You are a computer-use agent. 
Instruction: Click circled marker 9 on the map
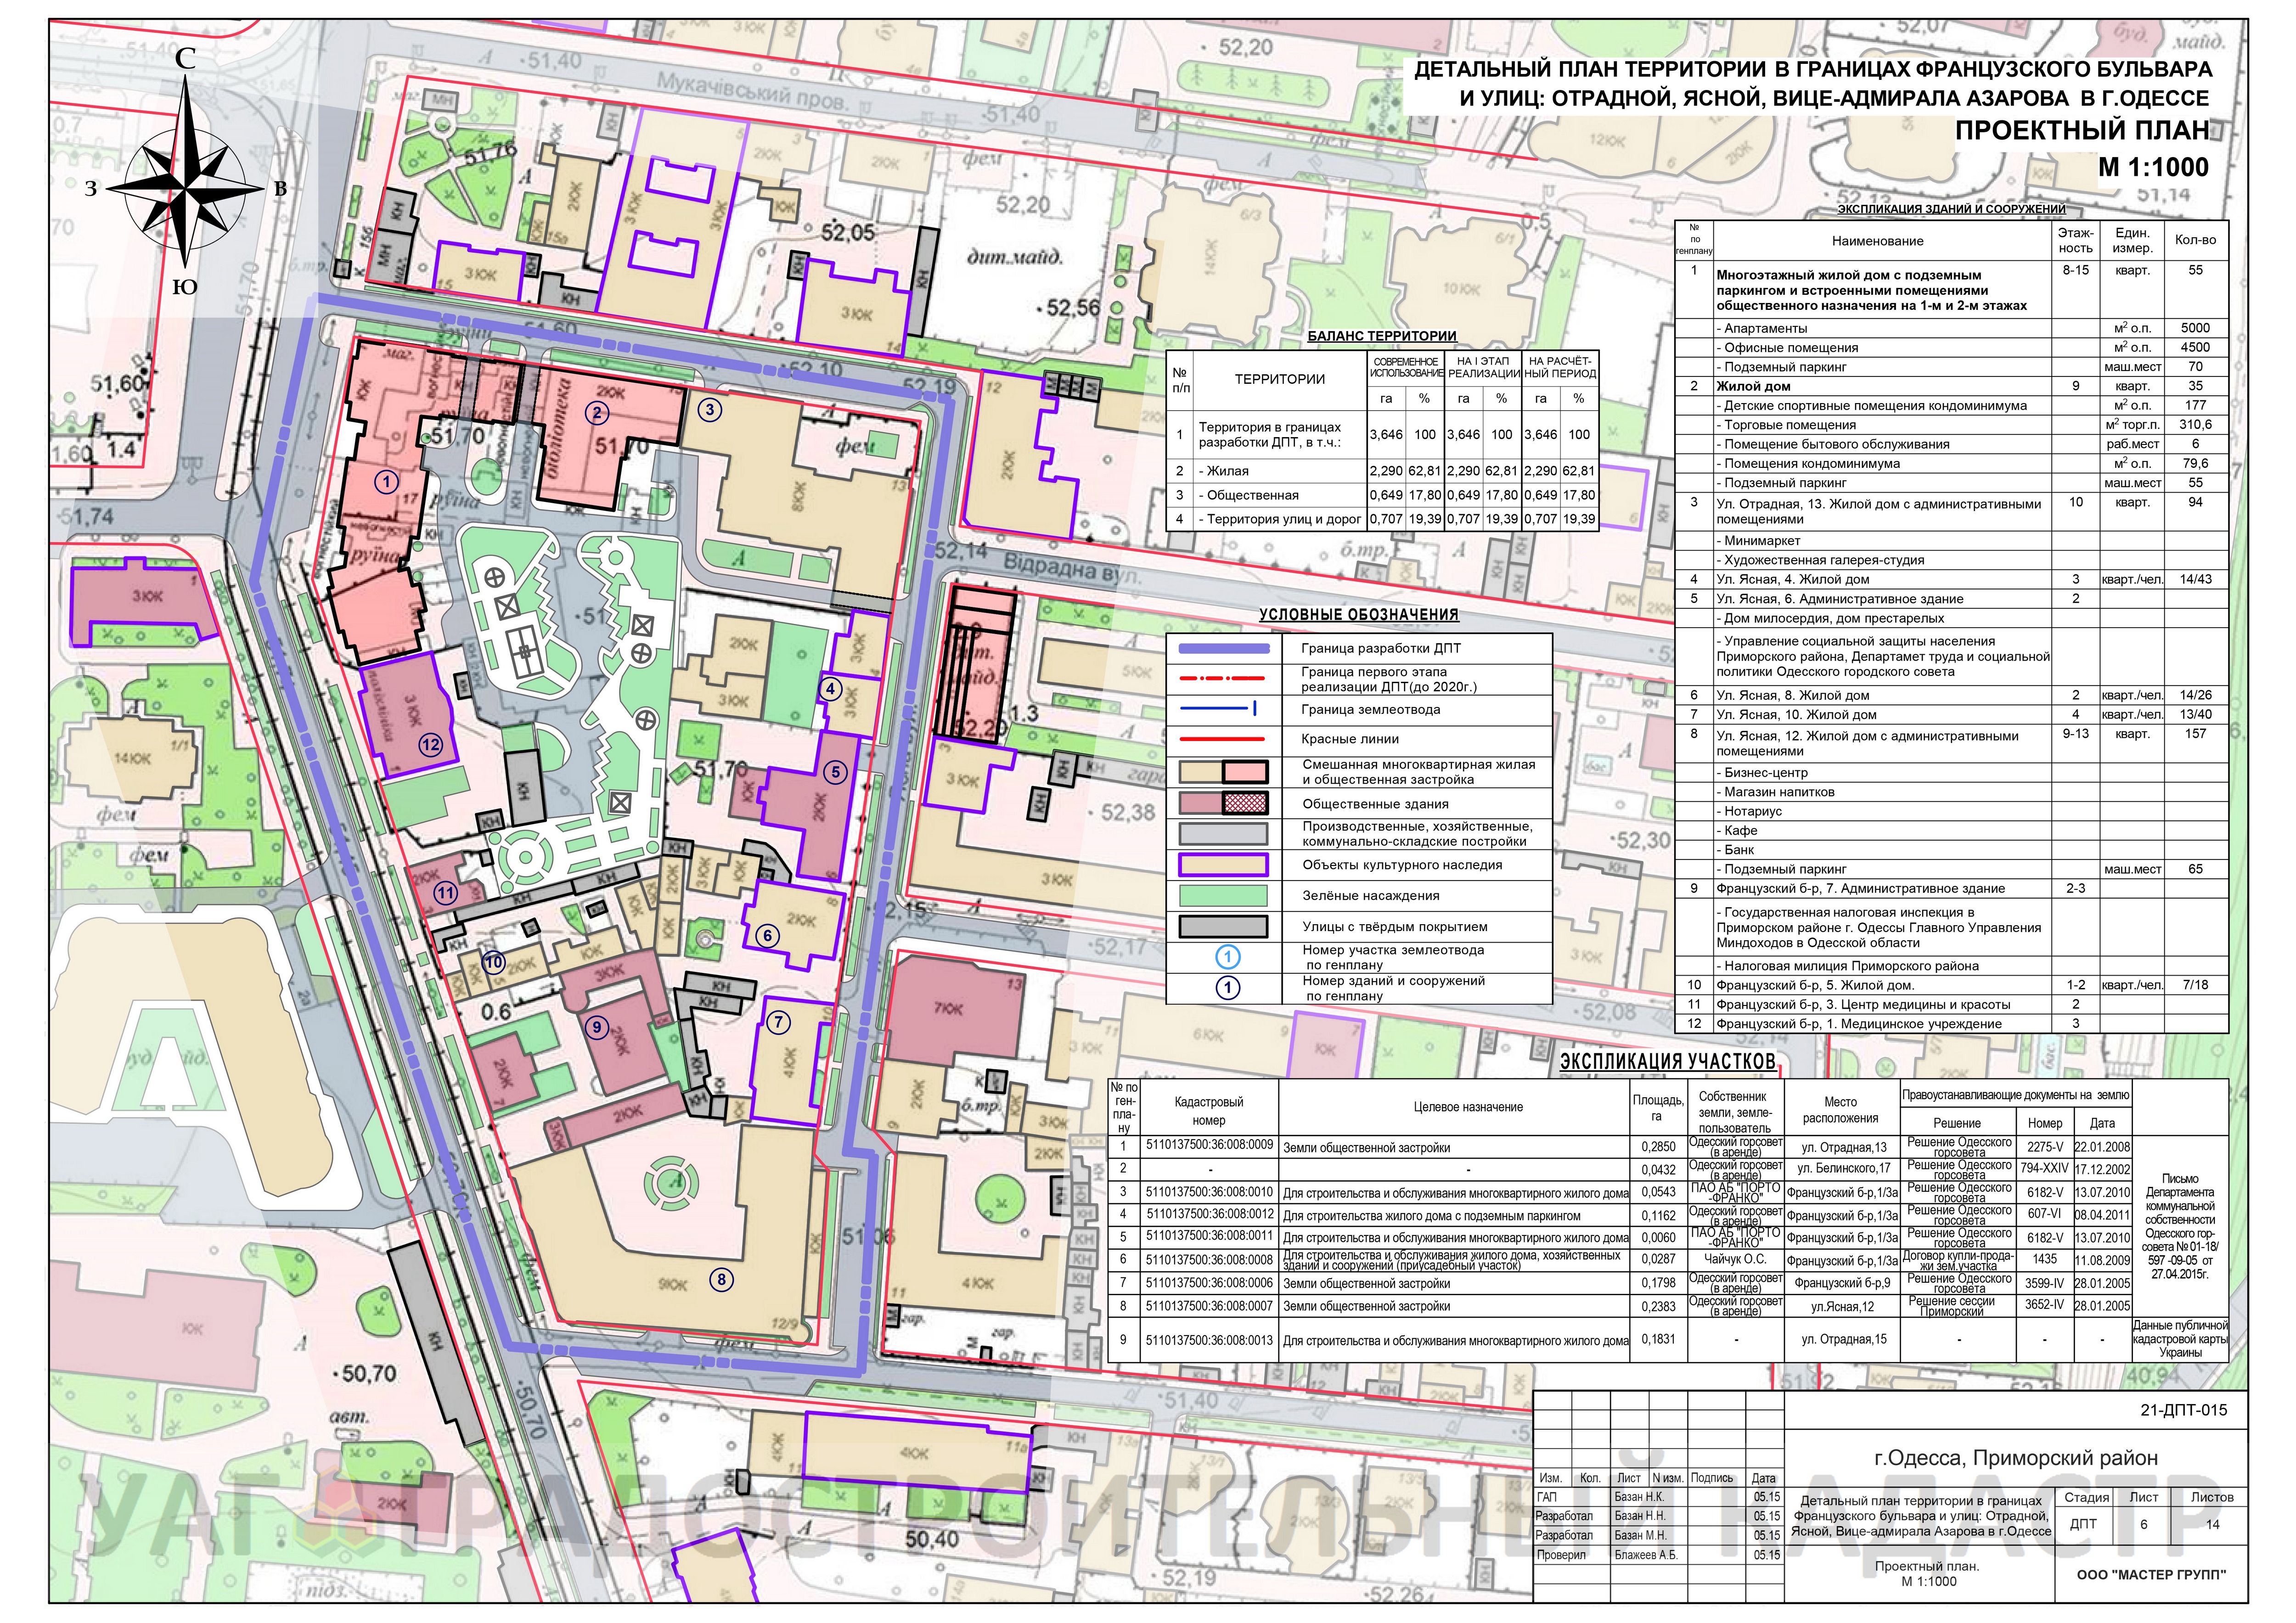point(597,1026)
